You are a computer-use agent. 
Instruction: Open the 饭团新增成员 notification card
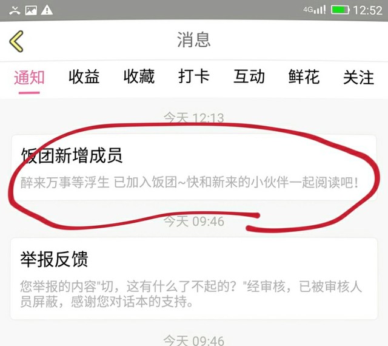[x=194, y=168]
